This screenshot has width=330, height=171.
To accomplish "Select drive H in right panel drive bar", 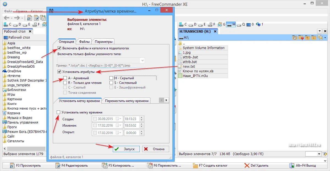I will [x=231, y=24].
